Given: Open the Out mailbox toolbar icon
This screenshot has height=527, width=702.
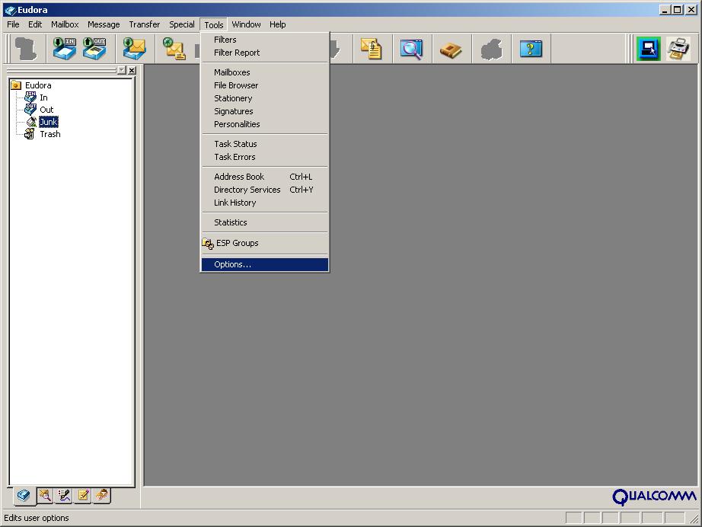Looking at the screenshot, I should pos(94,49).
